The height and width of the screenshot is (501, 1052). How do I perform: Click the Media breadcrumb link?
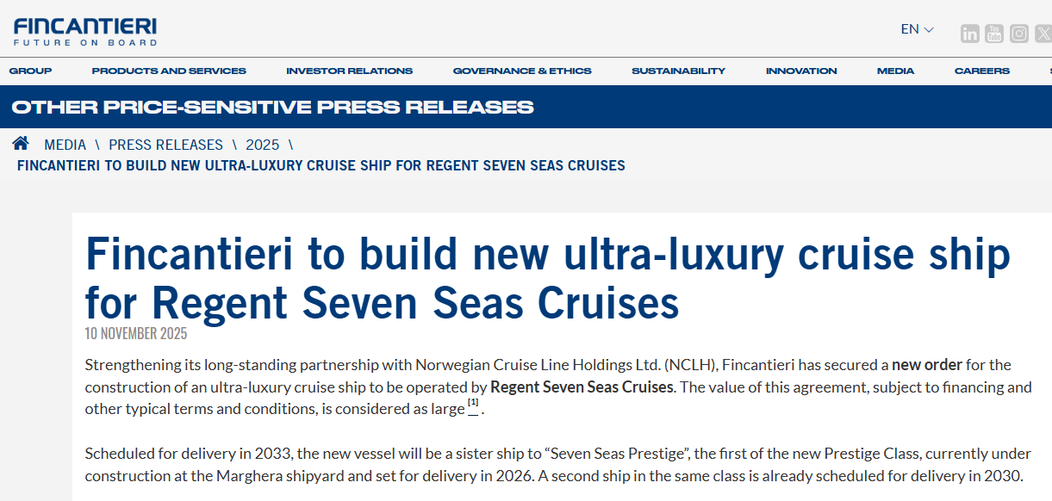click(65, 145)
